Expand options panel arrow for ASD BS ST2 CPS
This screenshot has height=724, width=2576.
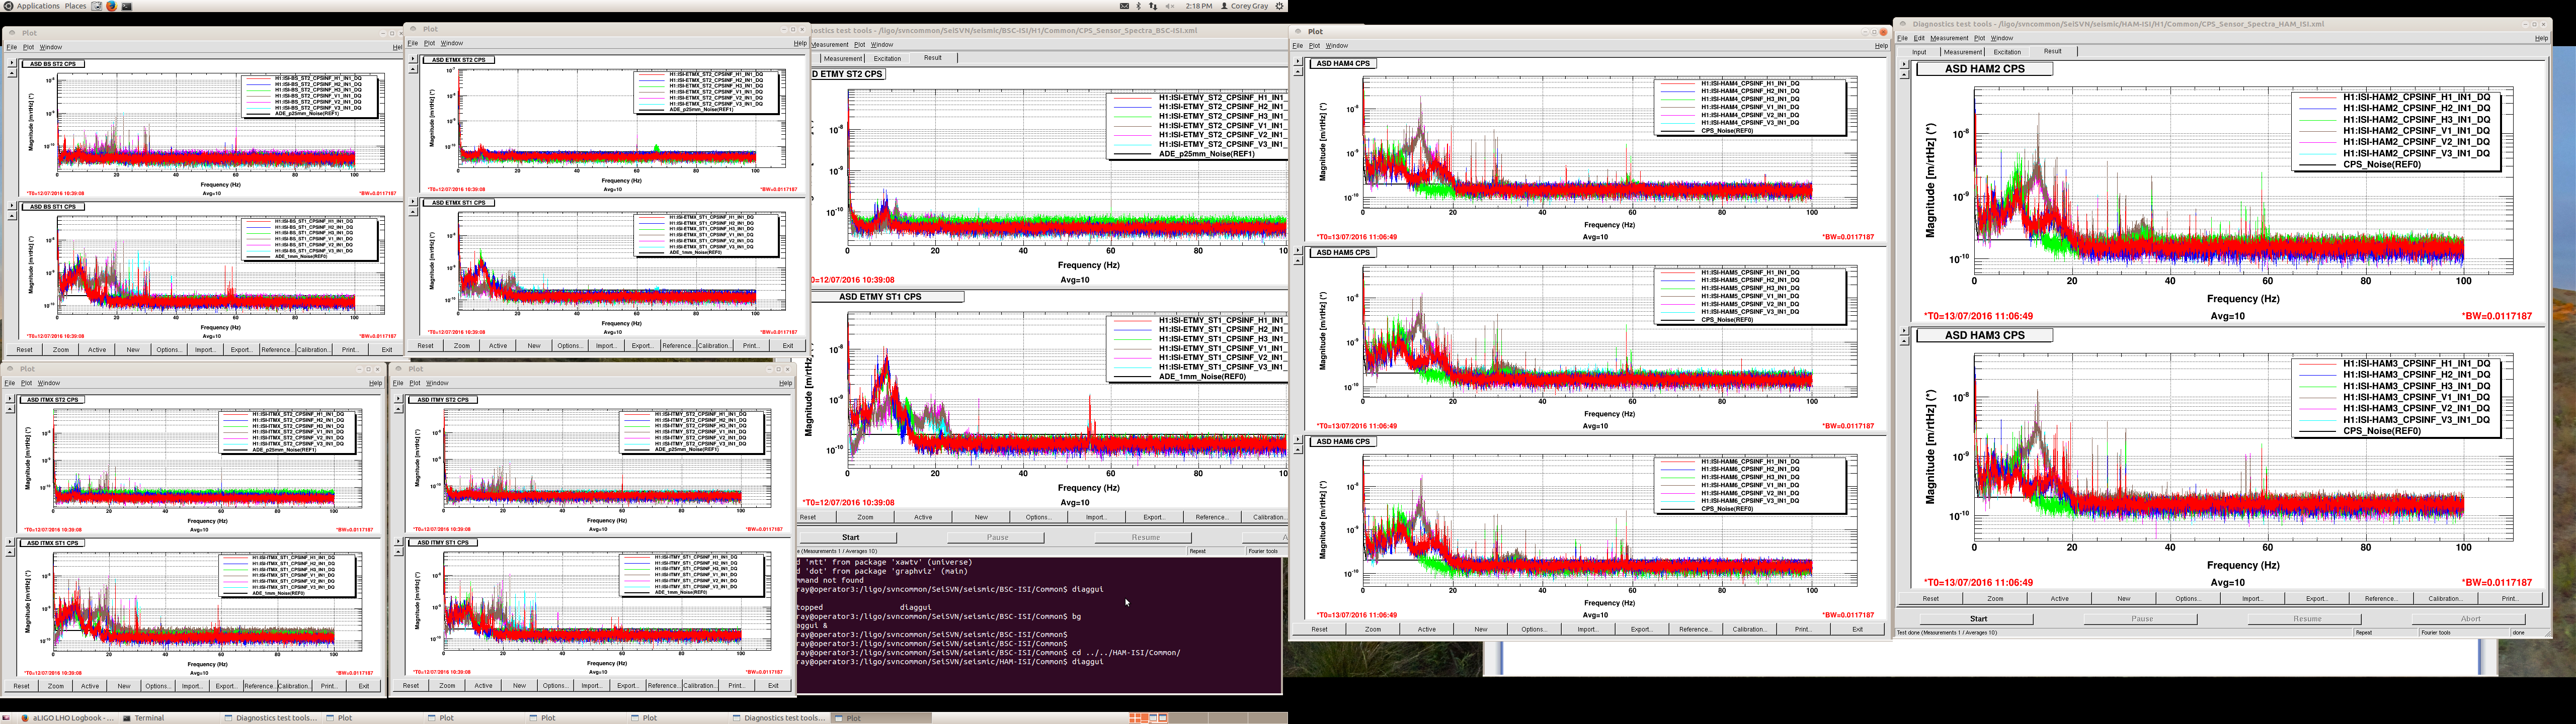(x=12, y=63)
